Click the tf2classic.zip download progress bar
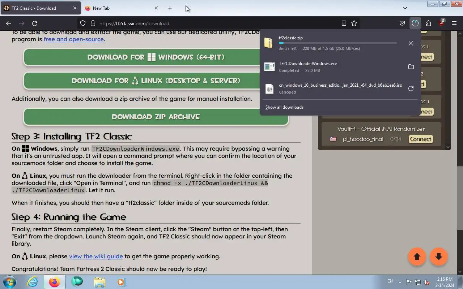 click(338, 43)
